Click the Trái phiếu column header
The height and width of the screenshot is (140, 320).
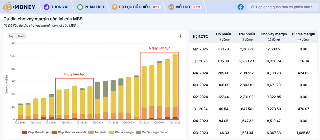[x=246, y=37]
